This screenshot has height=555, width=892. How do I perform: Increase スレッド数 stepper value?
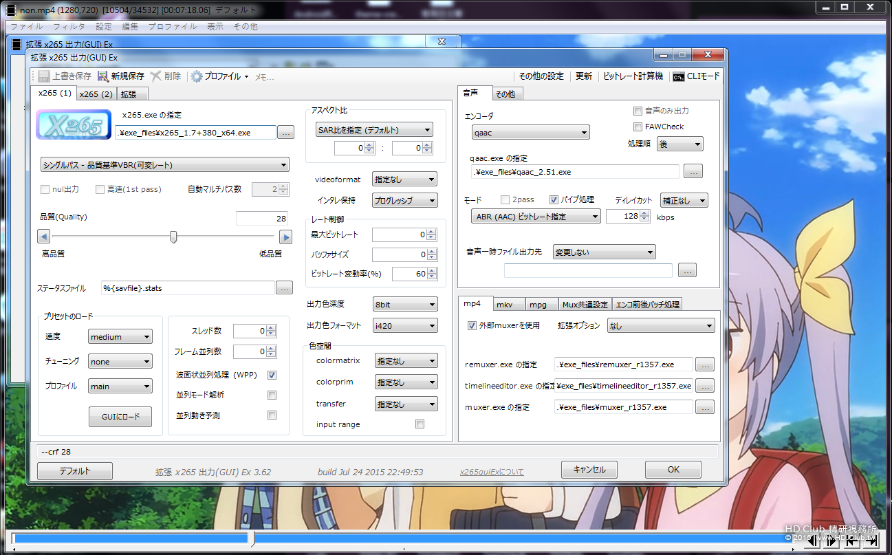[272, 328]
